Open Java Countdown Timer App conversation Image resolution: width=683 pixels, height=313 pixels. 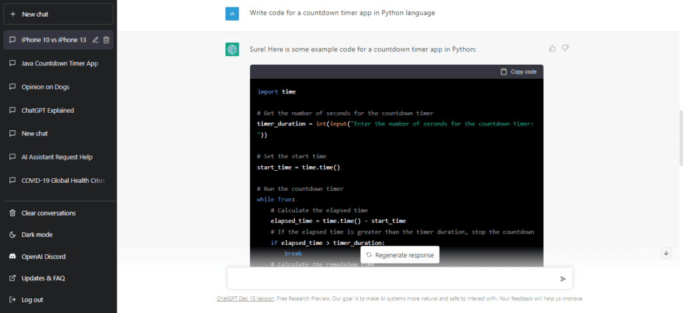pyautogui.click(x=59, y=63)
